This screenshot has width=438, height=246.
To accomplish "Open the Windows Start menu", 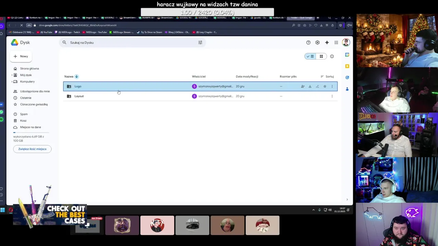I will [2, 210].
